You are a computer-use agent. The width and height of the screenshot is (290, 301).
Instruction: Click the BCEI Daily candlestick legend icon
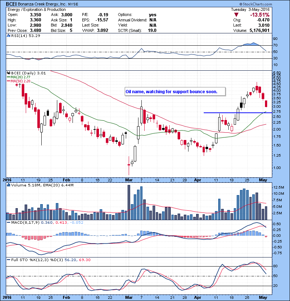click(8, 73)
